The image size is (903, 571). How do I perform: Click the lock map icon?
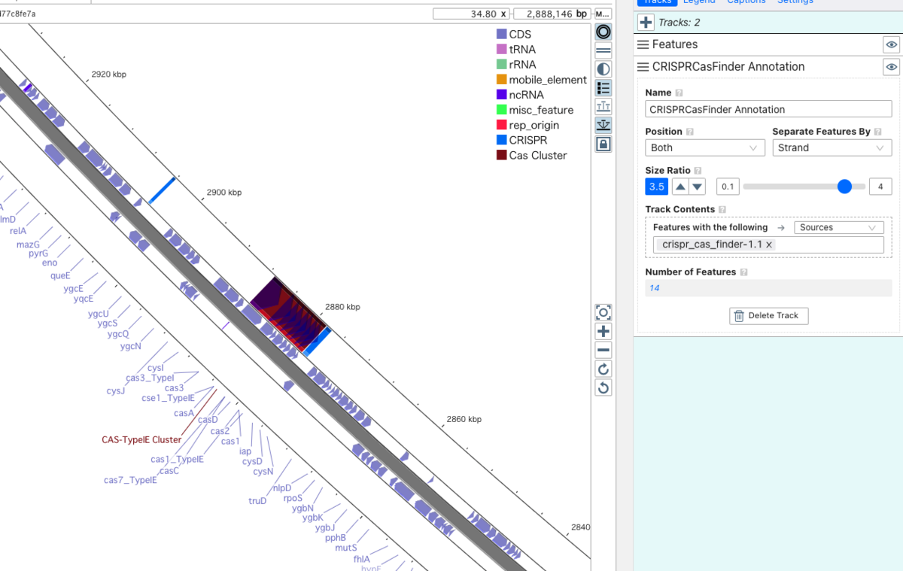click(603, 144)
